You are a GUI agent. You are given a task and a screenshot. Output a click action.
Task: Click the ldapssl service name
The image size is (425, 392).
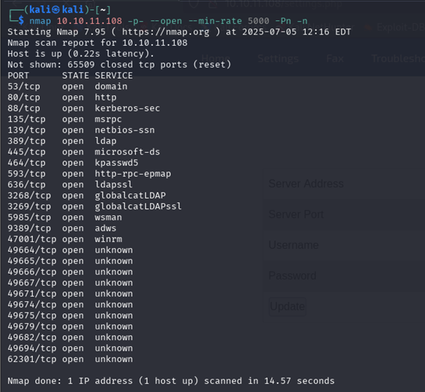click(114, 184)
